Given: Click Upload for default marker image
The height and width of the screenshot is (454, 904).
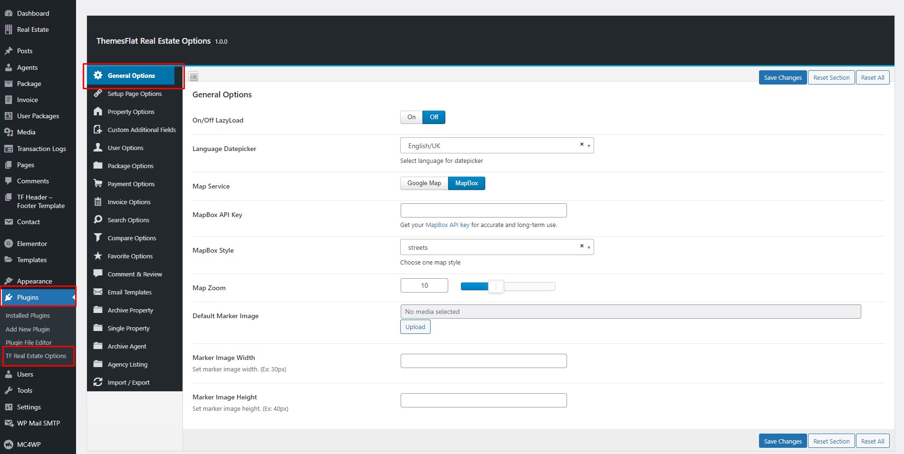Looking at the screenshot, I should [415, 327].
